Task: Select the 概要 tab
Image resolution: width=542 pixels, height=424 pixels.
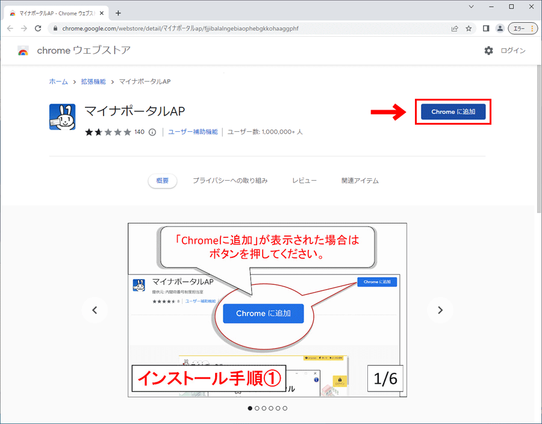Action: click(163, 181)
